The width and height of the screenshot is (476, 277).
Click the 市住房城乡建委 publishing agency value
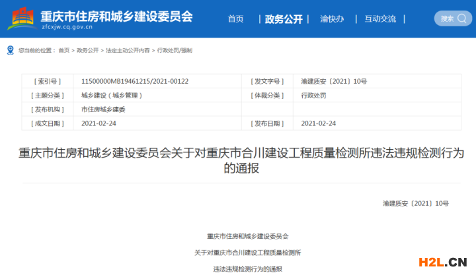[102, 109]
